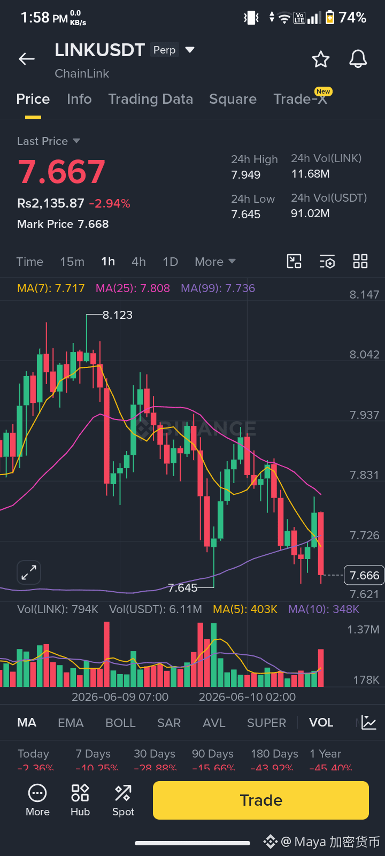Tap the Rs2,135.87 converted price
Viewport: 385px width, 856px height.
(51, 203)
